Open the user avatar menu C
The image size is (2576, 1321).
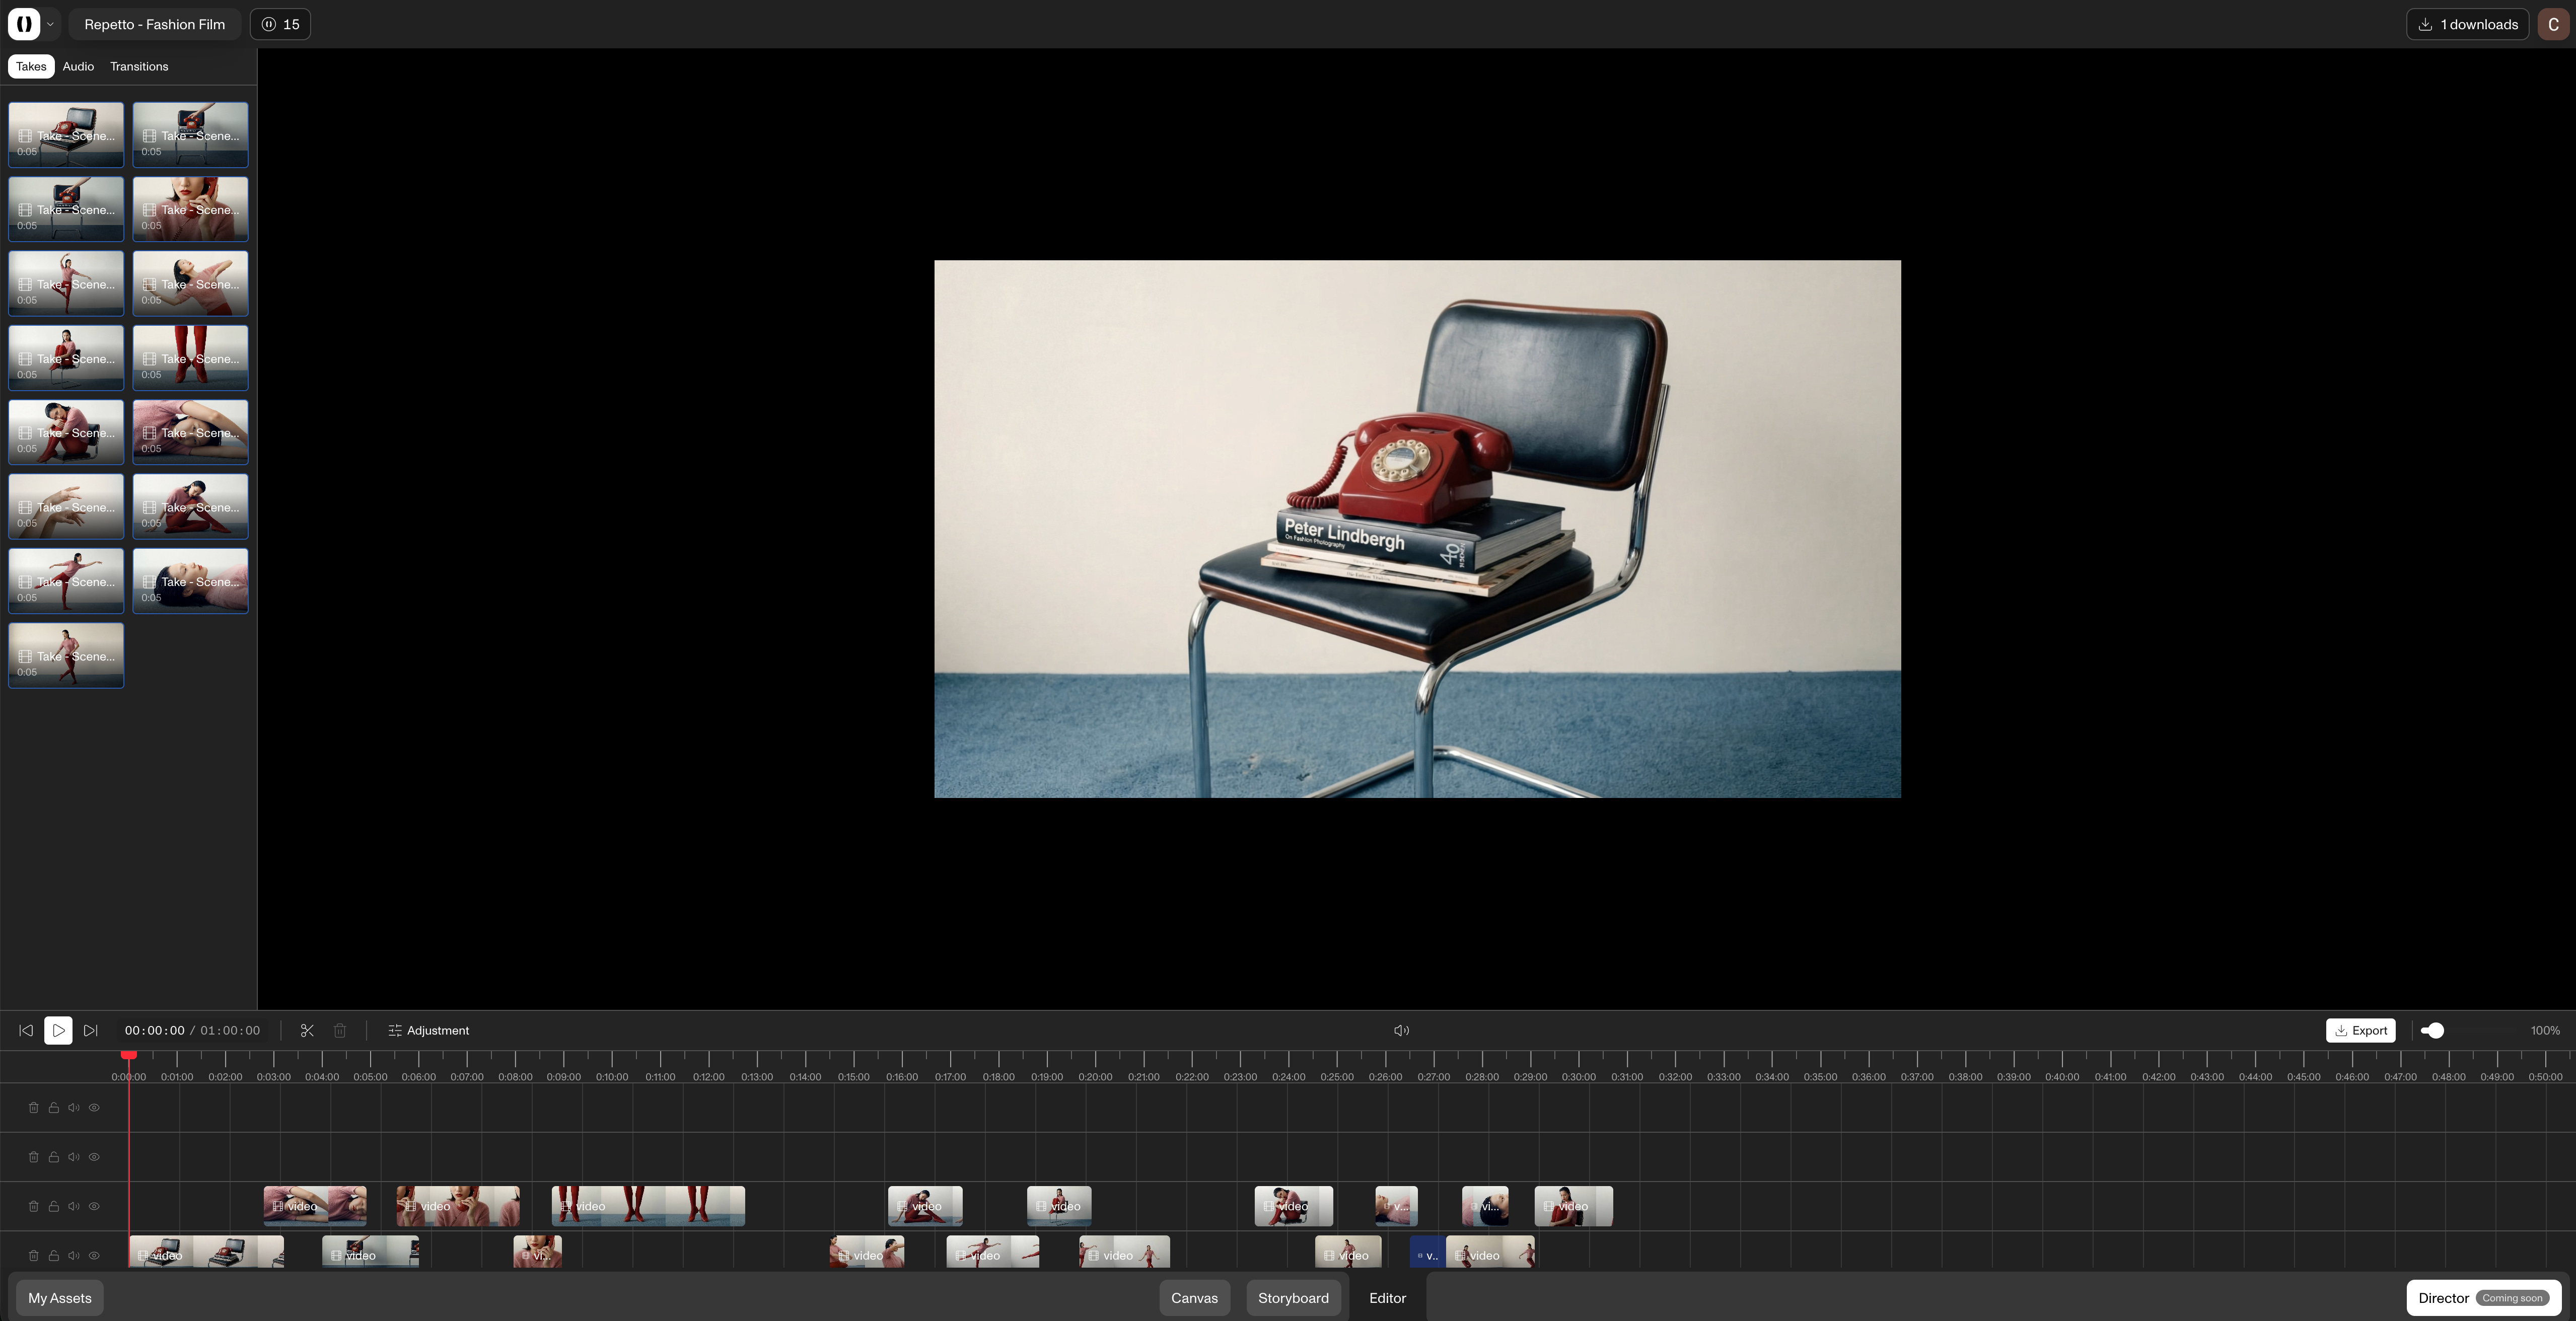(x=2553, y=24)
